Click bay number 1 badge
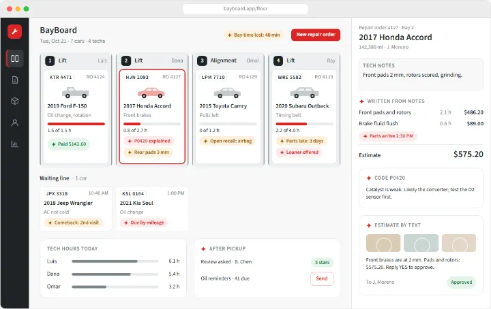491x309 pixels. click(50, 61)
